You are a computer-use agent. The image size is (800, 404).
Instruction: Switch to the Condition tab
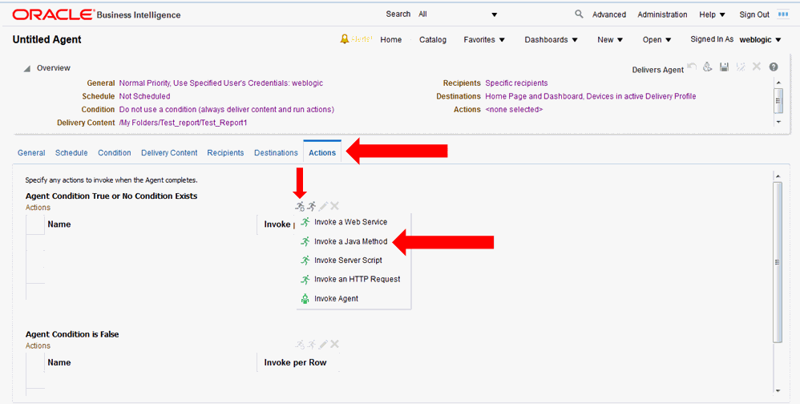pos(115,152)
